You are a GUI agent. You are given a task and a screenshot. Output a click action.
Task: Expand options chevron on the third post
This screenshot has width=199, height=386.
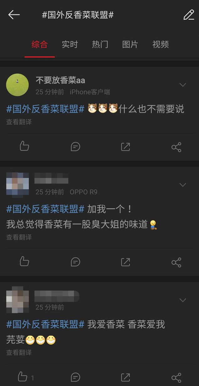183,300
